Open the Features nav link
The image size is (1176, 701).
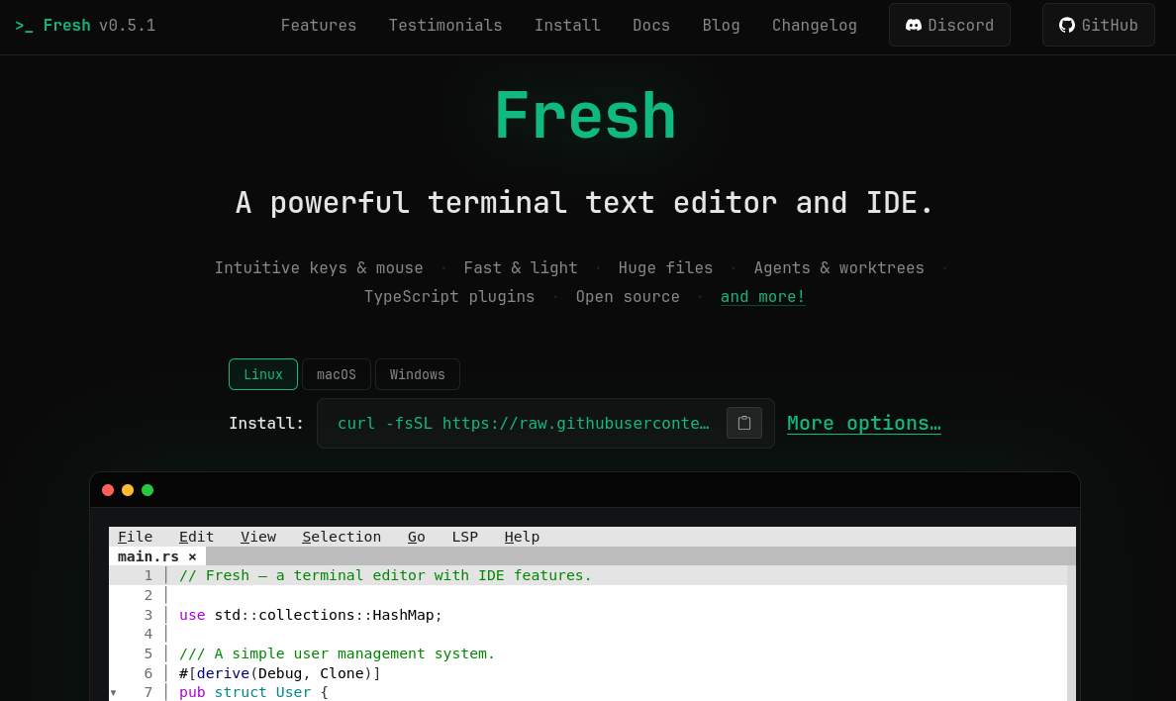tap(319, 26)
